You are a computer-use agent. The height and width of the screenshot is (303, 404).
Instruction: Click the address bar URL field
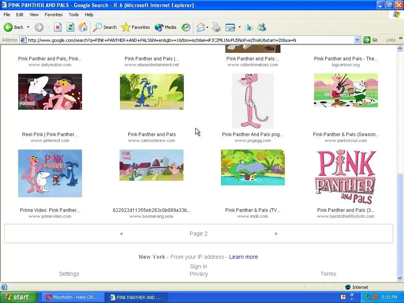pos(190,40)
